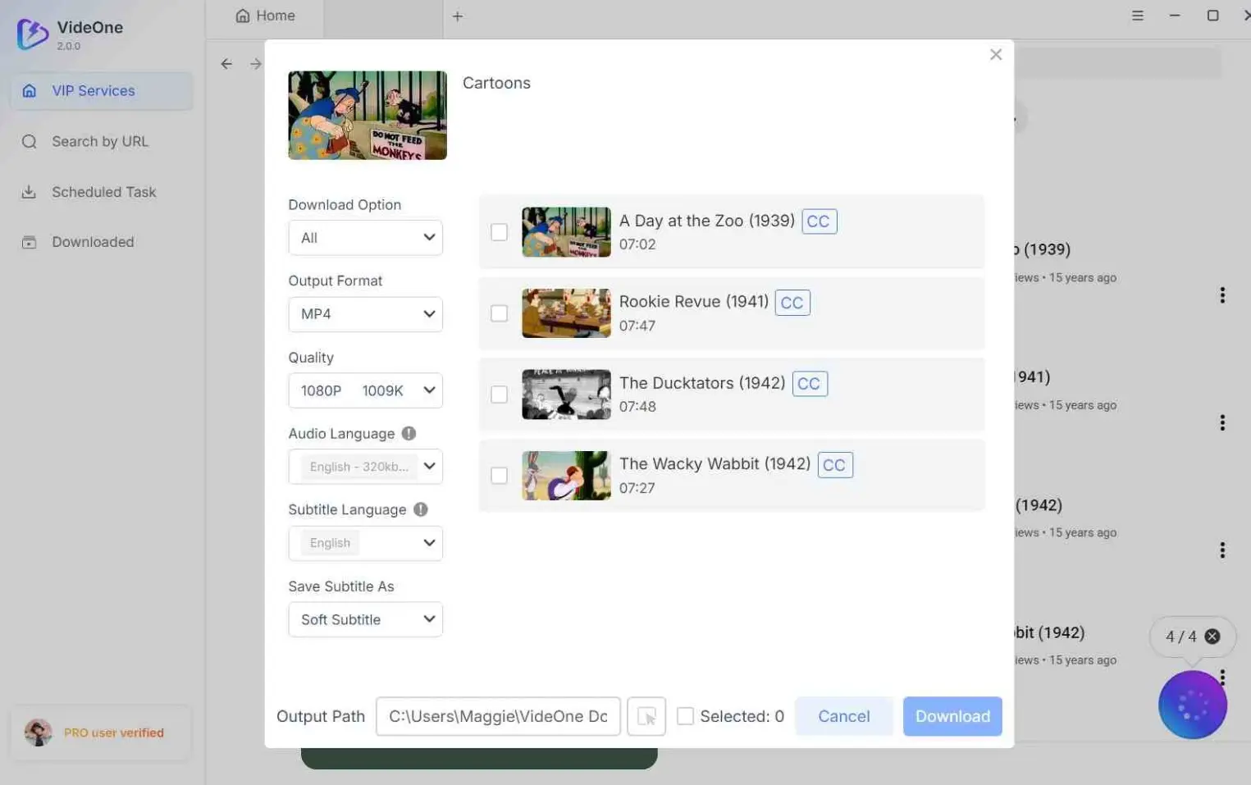
Task: Go to Downloaded section
Action: coord(102,242)
